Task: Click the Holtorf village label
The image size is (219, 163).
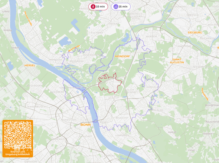Action: tap(172, 132)
